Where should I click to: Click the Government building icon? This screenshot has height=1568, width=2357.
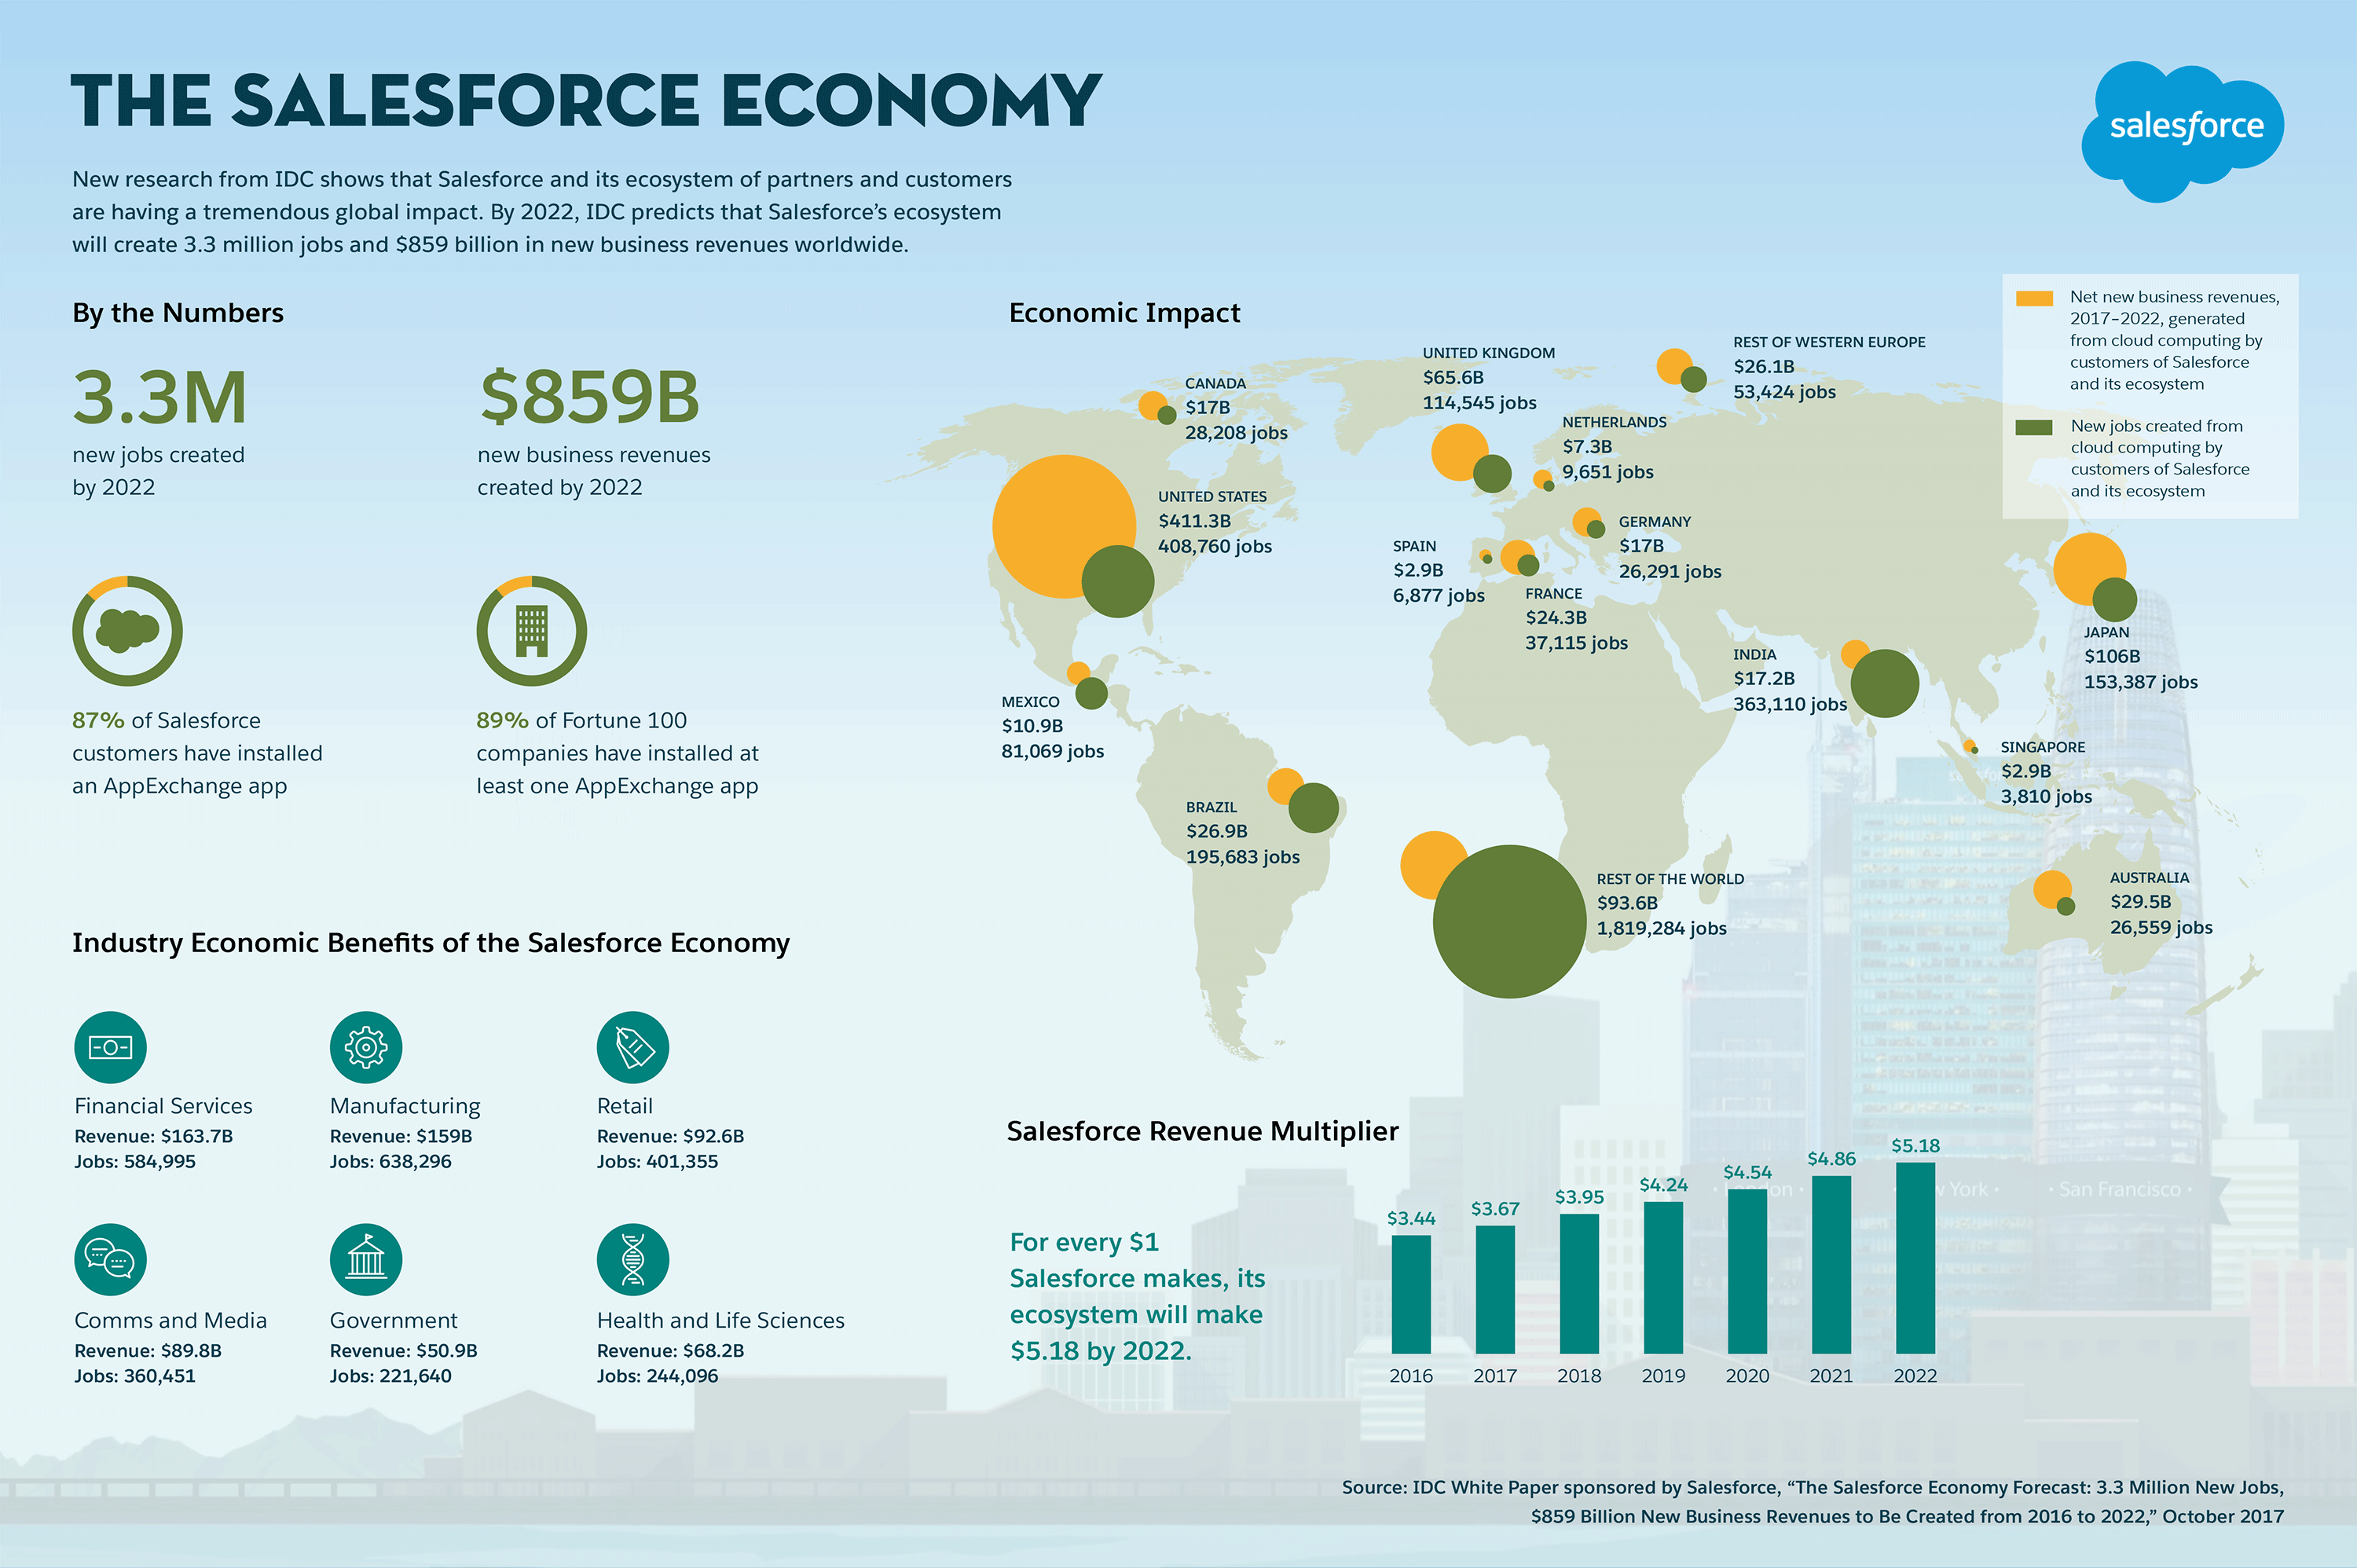click(x=366, y=1260)
